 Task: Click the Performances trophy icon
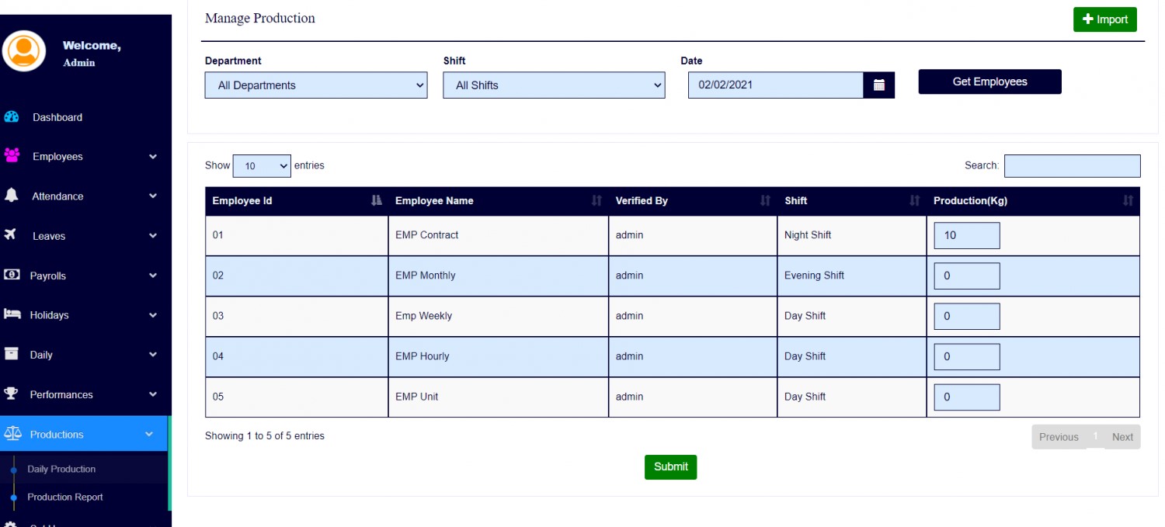pos(11,394)
